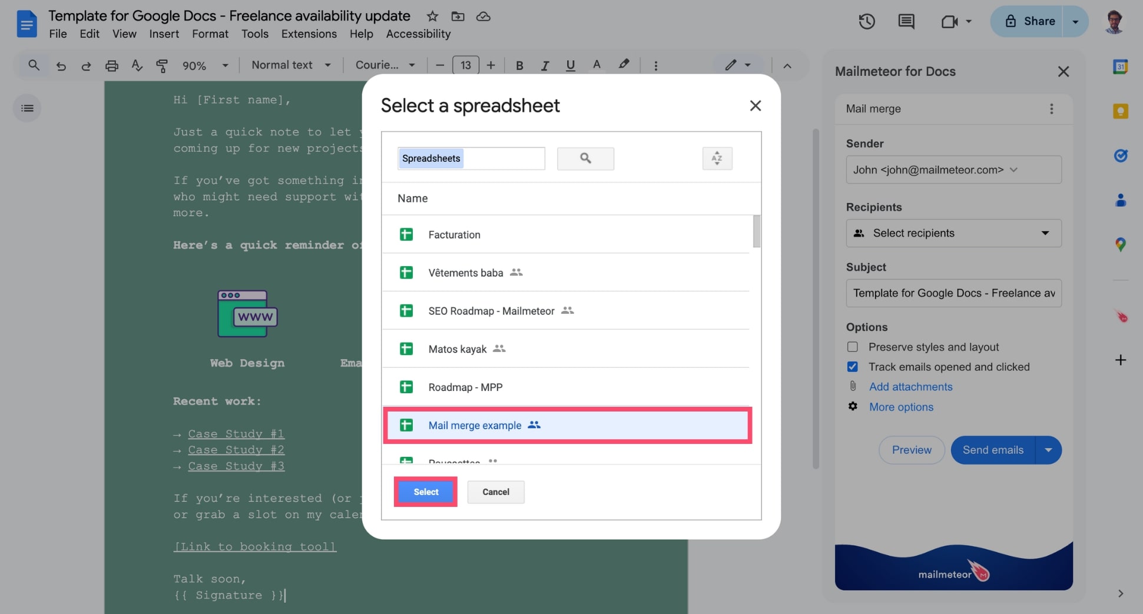This screenshot has width=1143, height=614.
Task: Open Normal text style dropdown
Action: pos(291,65)
